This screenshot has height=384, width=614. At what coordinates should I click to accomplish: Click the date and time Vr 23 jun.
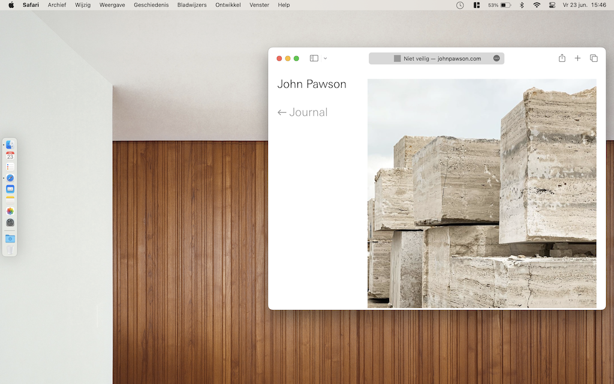click(x=584, y=5)
